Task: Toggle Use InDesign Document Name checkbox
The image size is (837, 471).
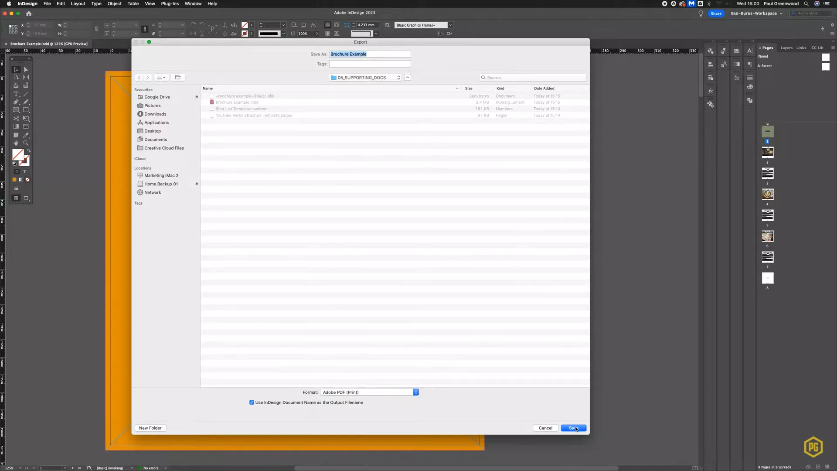Action: coord(252,403)
